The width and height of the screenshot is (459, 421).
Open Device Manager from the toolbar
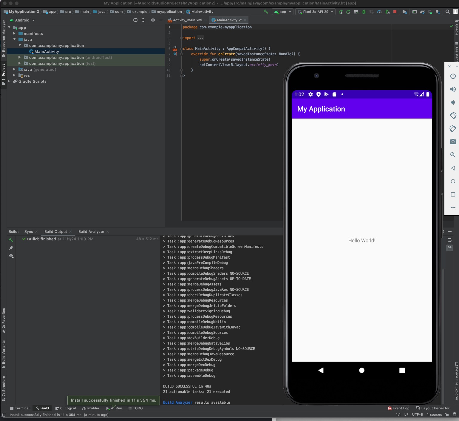pyautogui.click(x=429, y=12)
